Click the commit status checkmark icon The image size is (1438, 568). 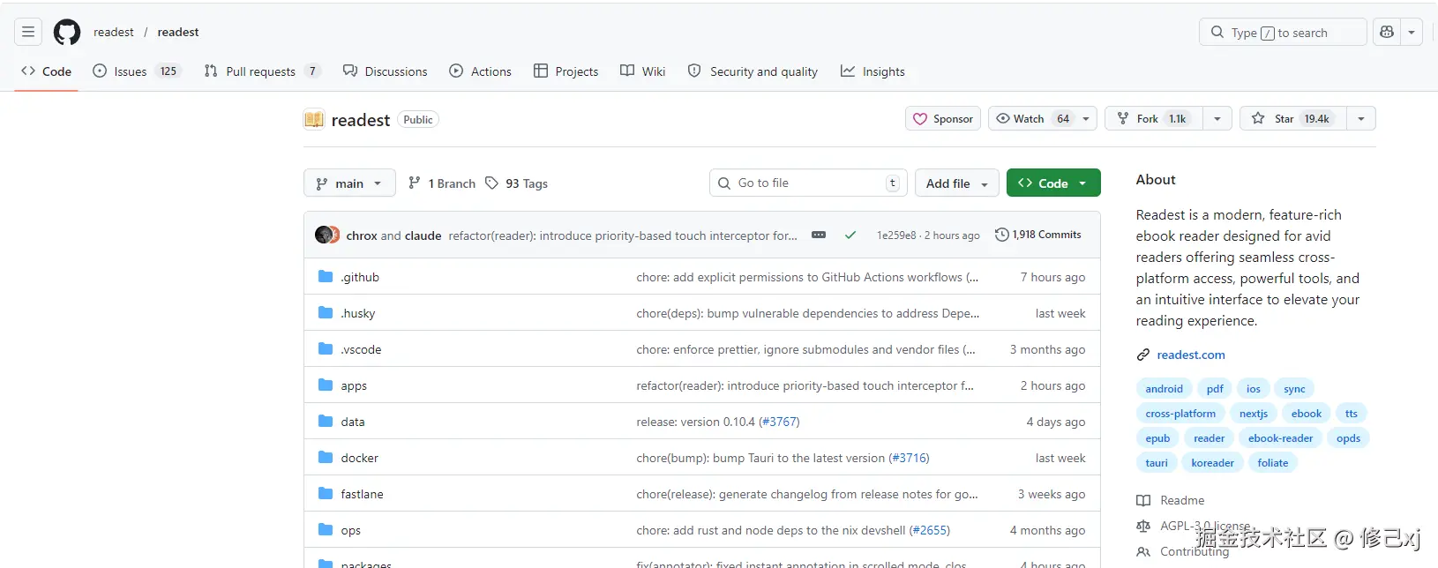coord(850,235)
